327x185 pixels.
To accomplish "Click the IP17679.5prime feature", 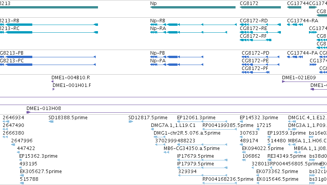I will 202,160.
